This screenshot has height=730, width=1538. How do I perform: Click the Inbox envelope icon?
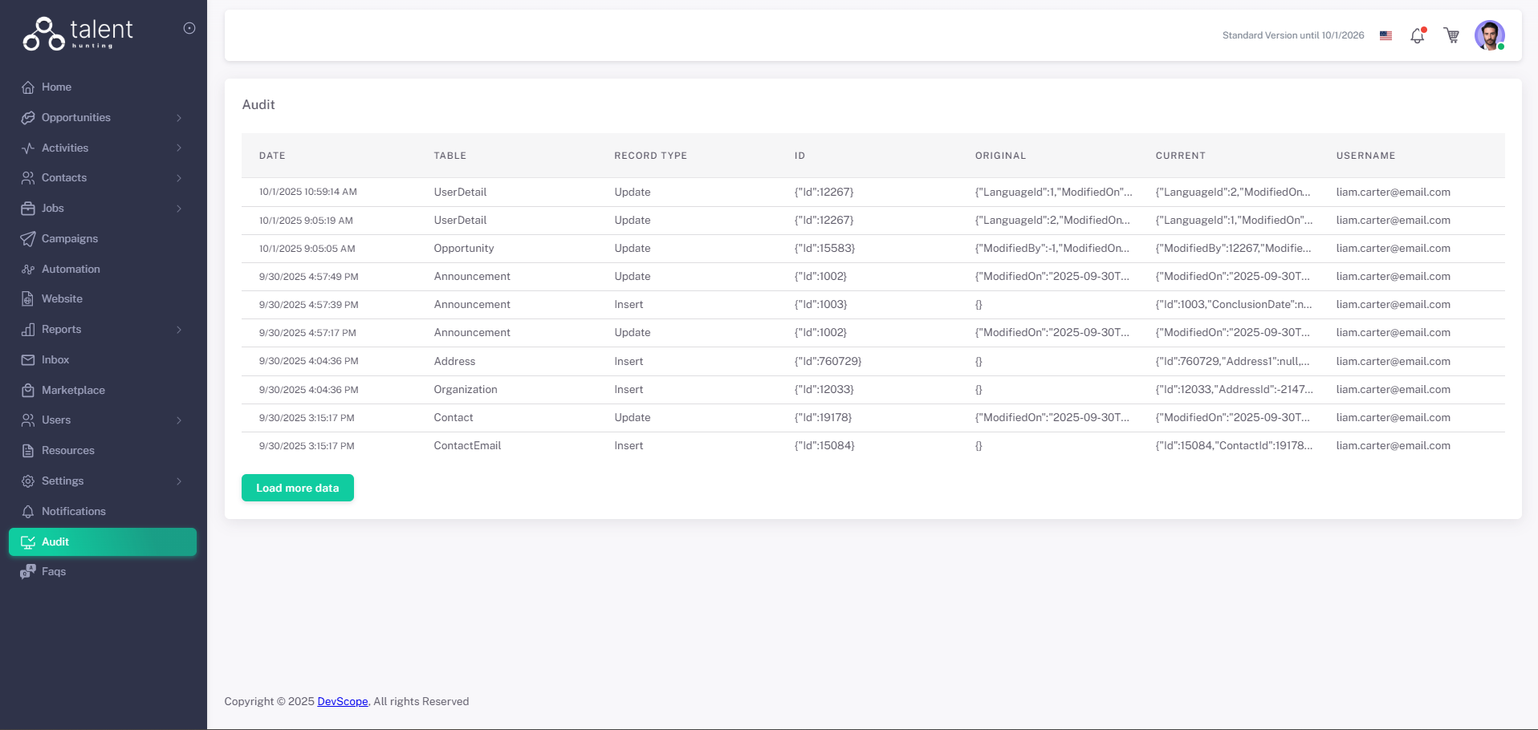coord(28,360)
